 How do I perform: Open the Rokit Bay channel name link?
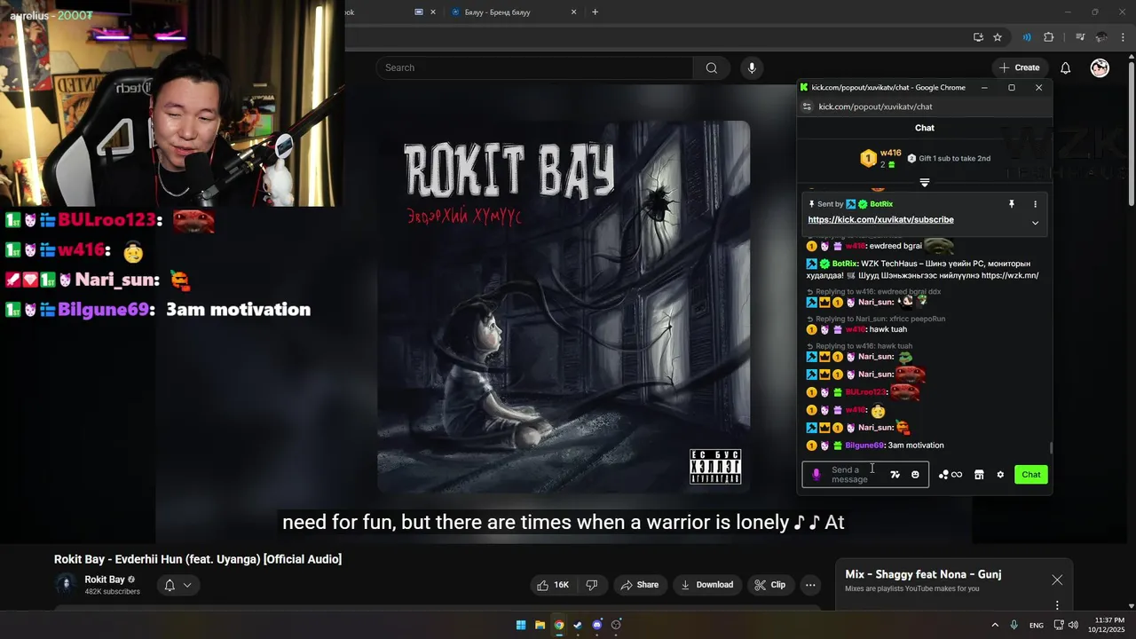point(105,580)
